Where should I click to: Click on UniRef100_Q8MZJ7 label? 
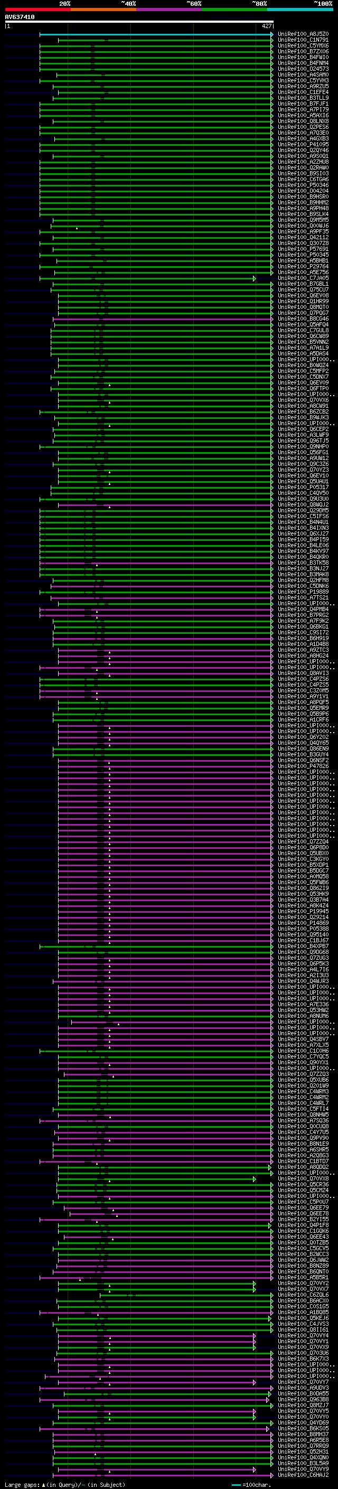click(303, 1405)
